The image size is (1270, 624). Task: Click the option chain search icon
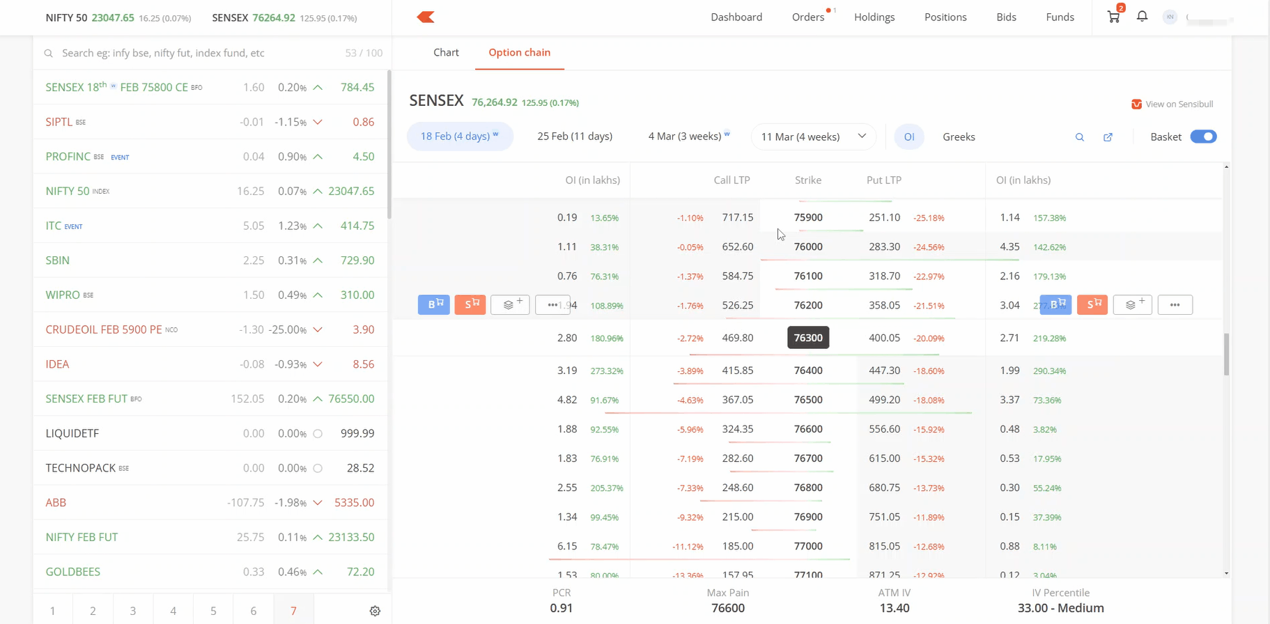(1080, 137)
